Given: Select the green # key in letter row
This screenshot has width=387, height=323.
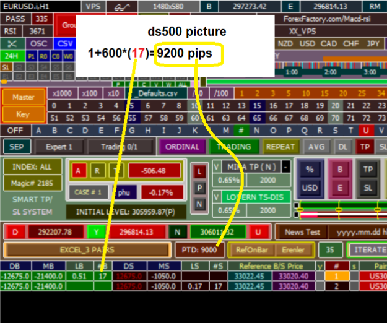Looking at the screenshot, I should [241, 130].
